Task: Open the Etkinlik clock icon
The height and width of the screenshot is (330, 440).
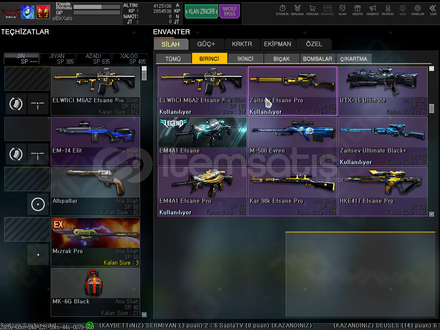Action: click(x=282, y=10)
